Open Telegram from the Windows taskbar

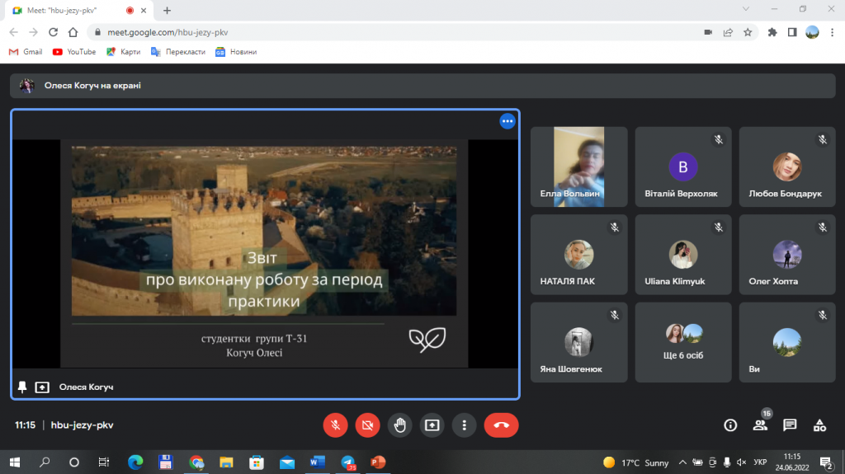(x=347, y=462)
